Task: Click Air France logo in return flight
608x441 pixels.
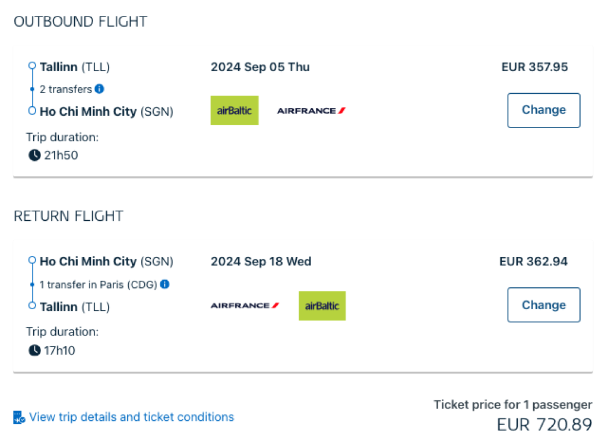Action: coord(245,306)
